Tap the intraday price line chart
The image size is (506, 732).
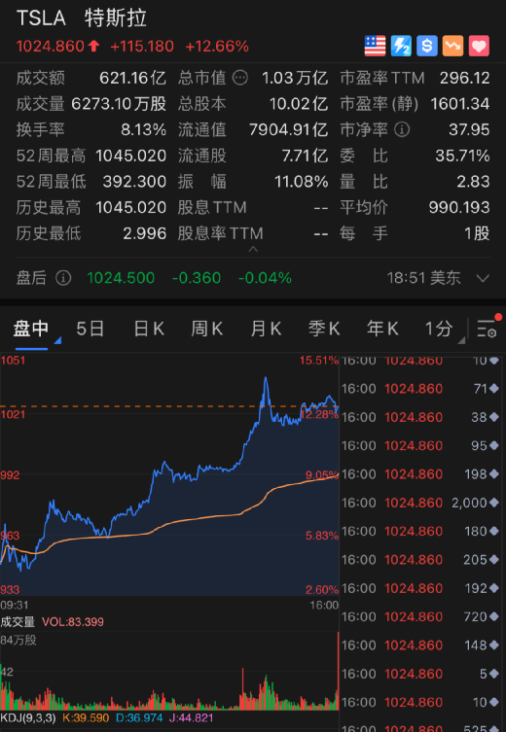pyautogui.click(x=169, y=474)
